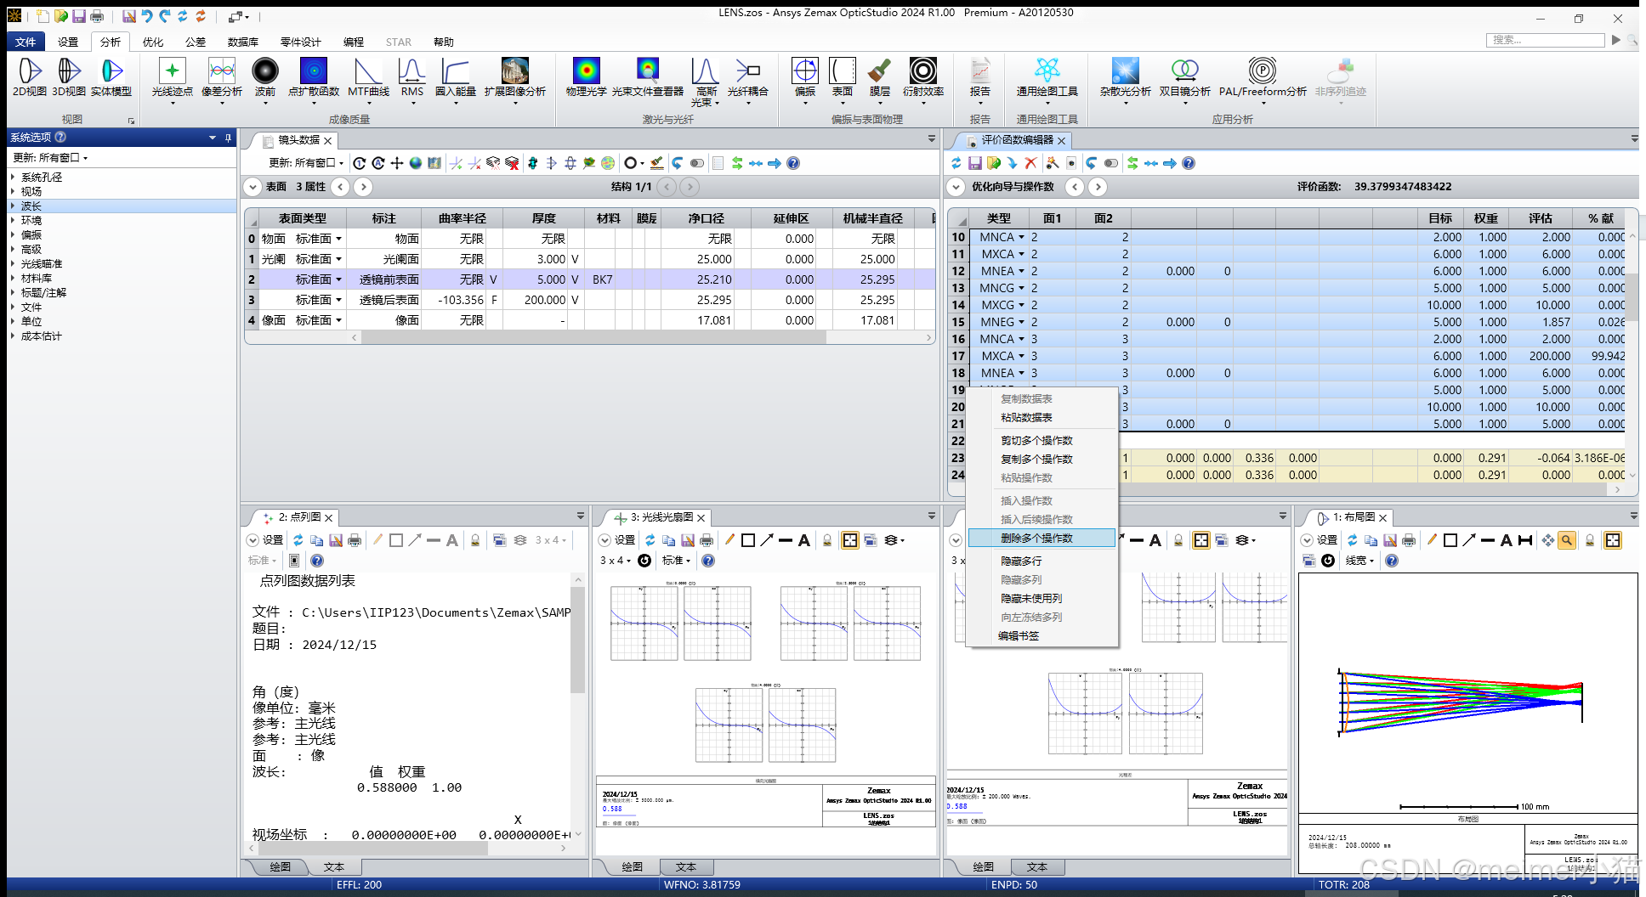Image resolution: width=1646 pixels, height=897 pixels.
Task: Choose 复制多个操作数 from the context menu
Action: (1042, 459)
